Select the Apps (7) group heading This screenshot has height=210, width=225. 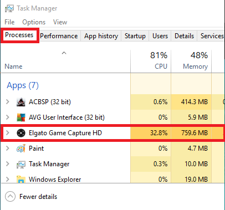tap(23, 85)
